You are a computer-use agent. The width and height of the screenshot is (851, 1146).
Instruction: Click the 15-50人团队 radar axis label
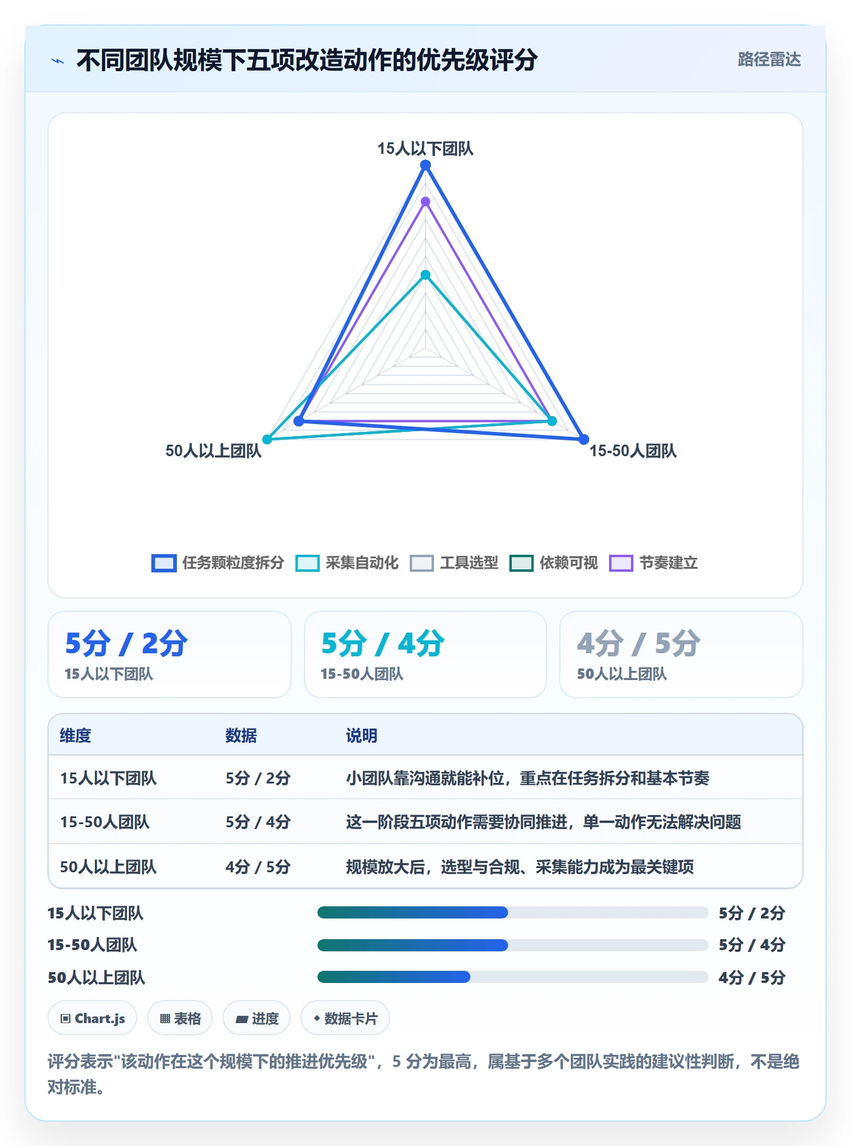[633, 451]
